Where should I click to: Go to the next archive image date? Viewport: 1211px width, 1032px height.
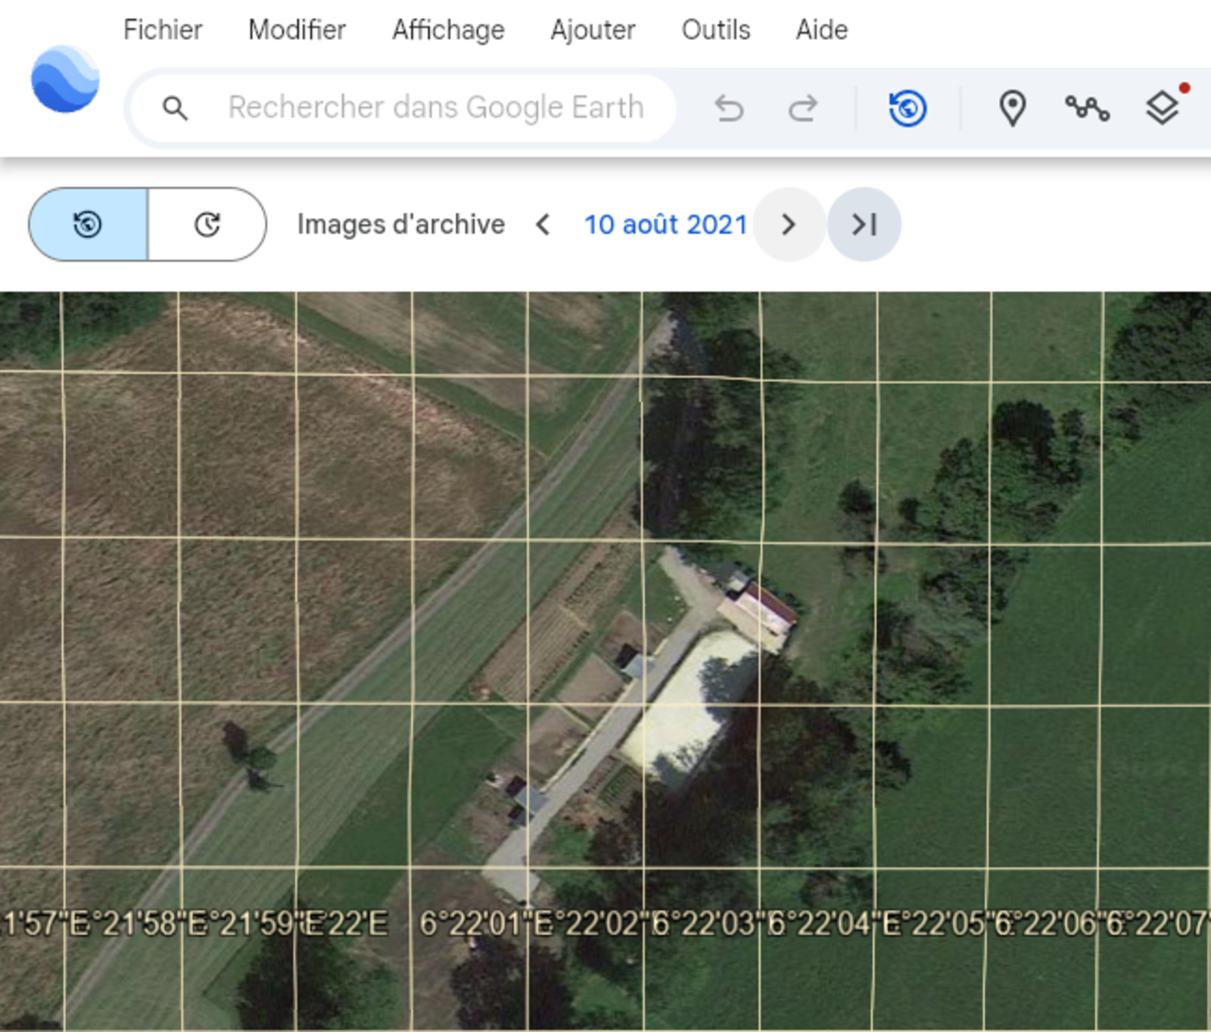pyautogui.click(x=789, y=225)
